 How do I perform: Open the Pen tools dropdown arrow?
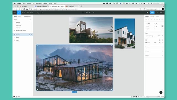point(32,12)
